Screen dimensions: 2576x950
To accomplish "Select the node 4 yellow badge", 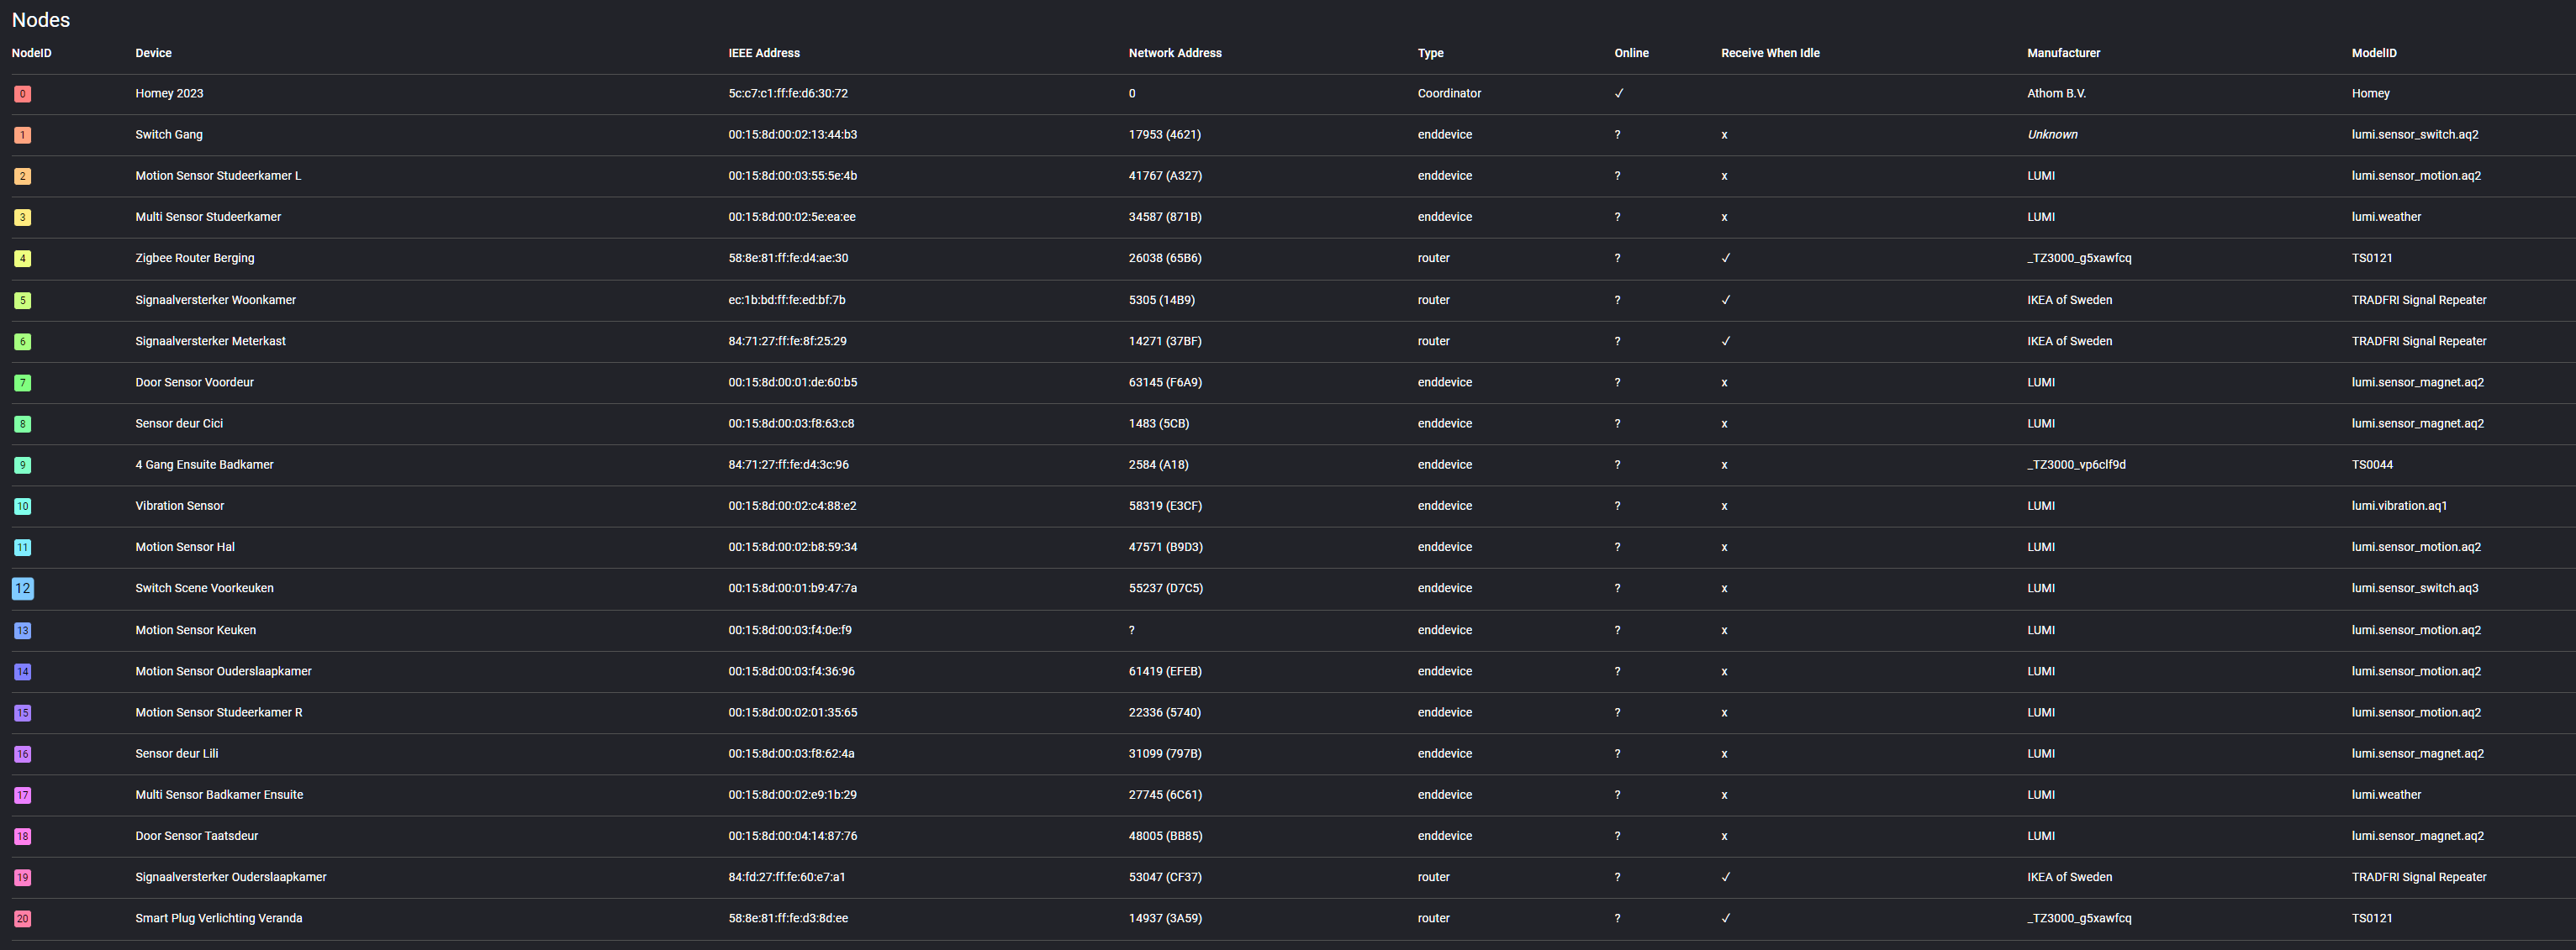I will 22,259.
